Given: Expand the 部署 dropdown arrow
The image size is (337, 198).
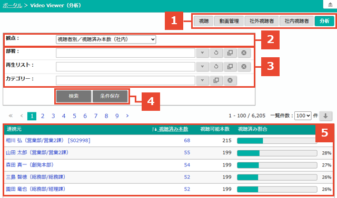Looking at the screenshot, I should point(202,53).
